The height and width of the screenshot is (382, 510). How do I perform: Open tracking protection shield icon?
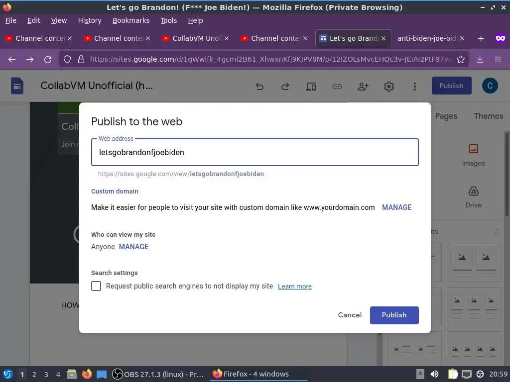[67, 59]
